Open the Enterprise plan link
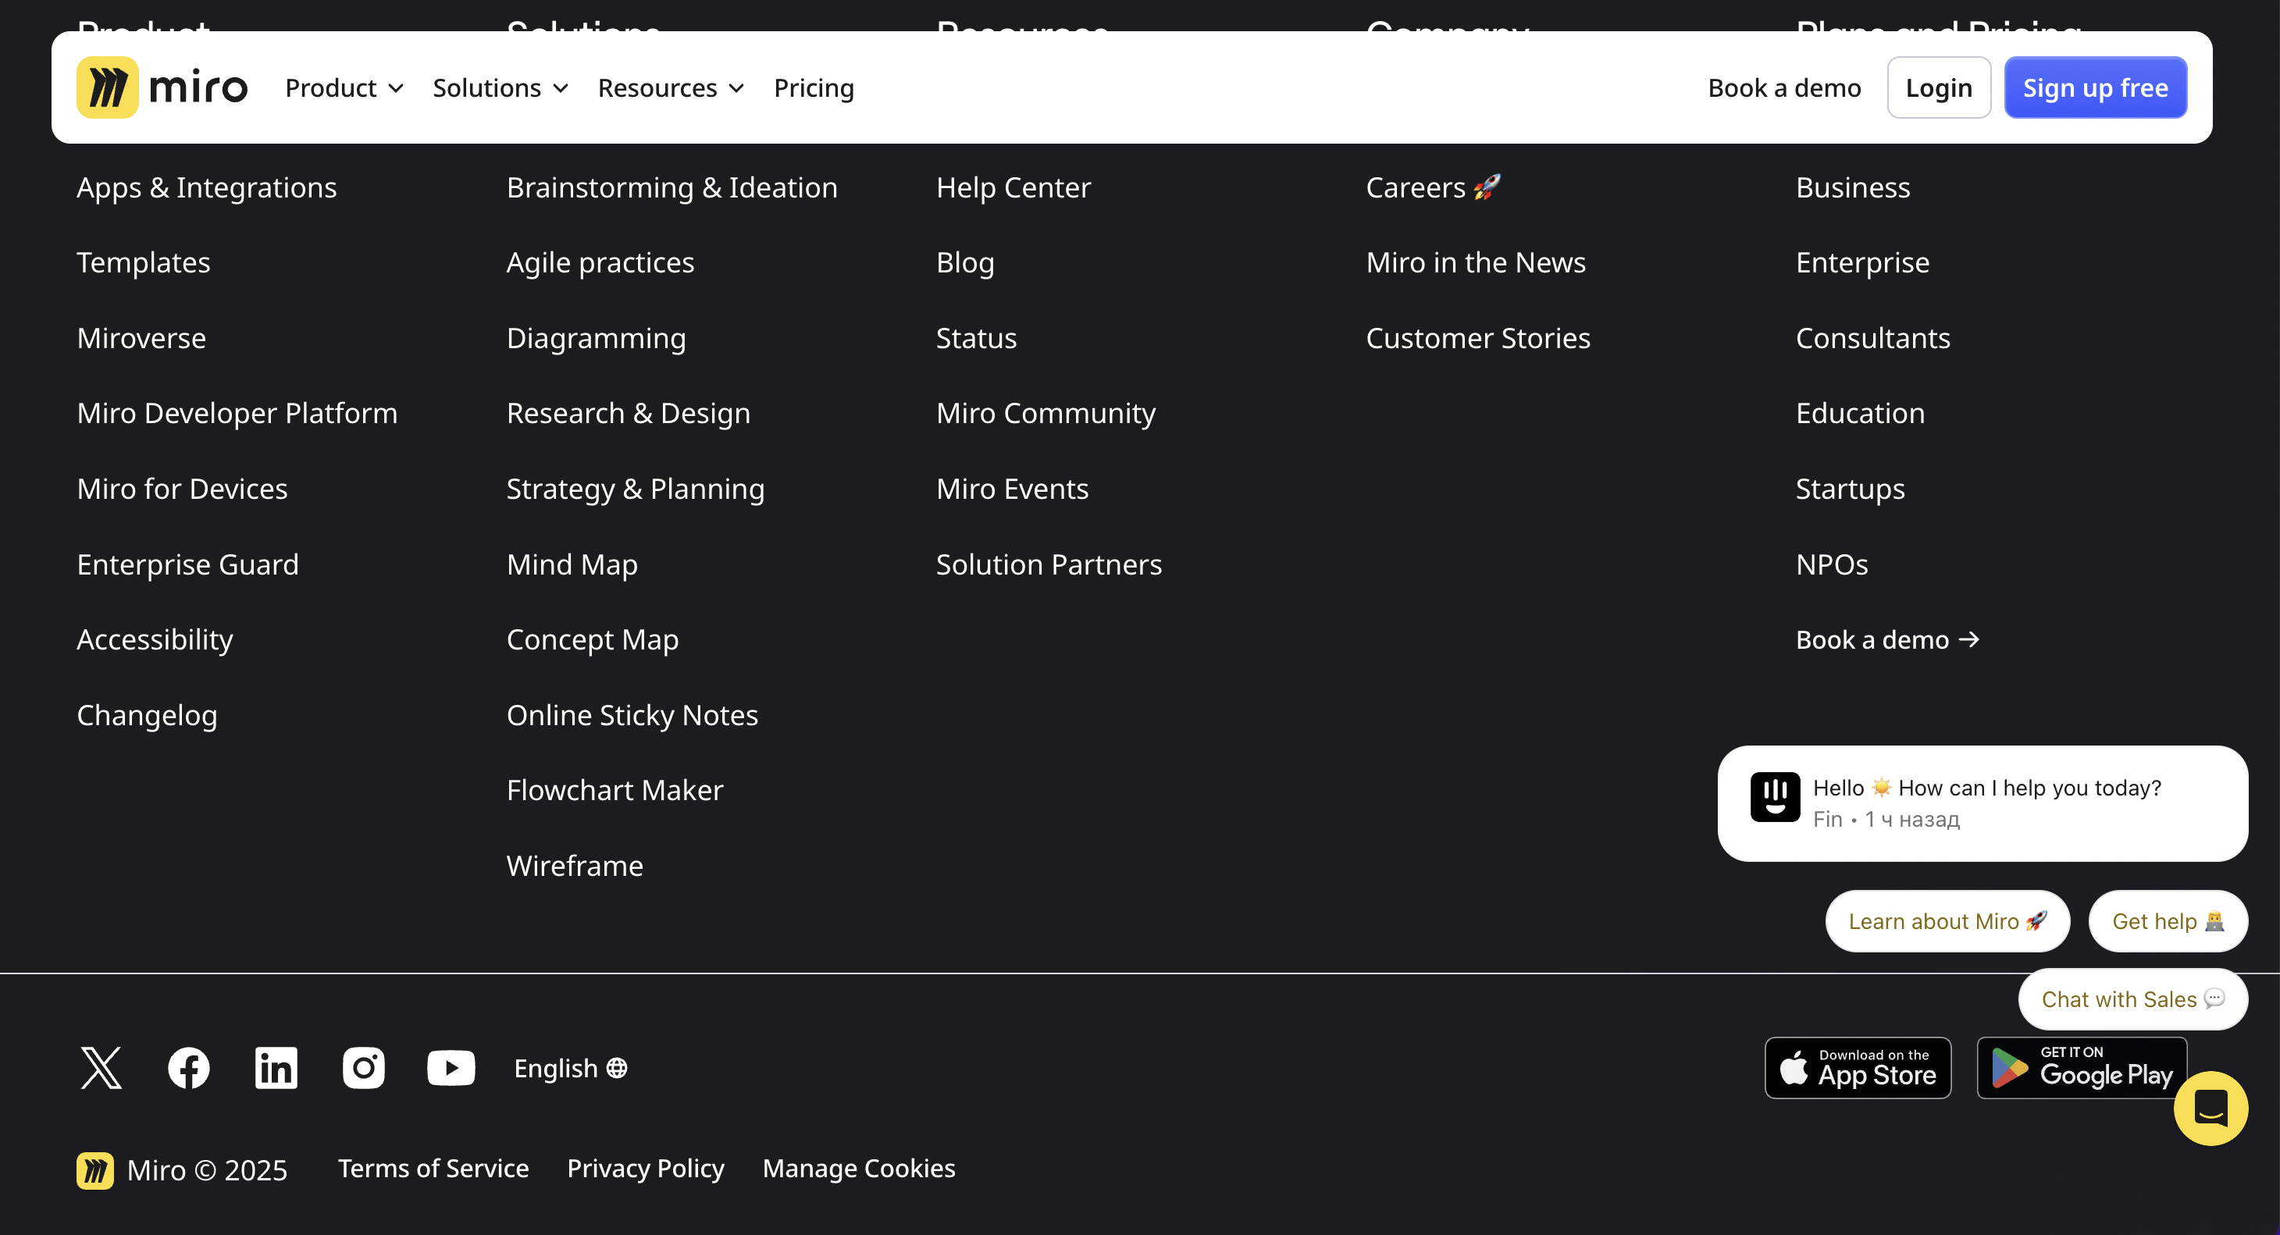This screenshot has height=1235, width=2280. pyautogui.click(x=1862, y=262)
